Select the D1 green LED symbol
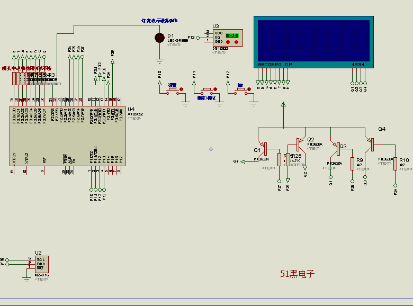The image size is (413, 306). [159, 38]
